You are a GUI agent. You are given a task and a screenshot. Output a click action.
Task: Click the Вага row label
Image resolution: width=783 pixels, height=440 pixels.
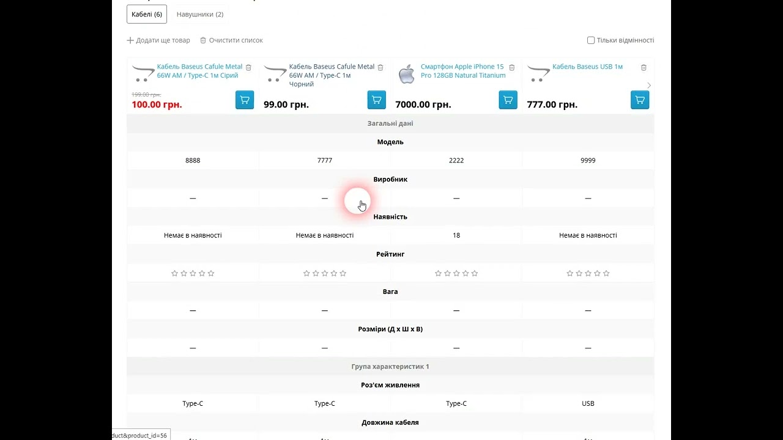pos(390,291)
